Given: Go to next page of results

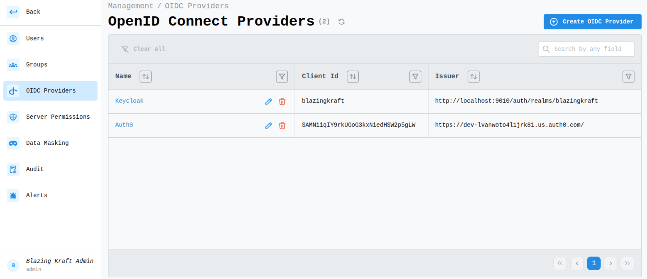Looking at the screenshot, I should tap(611, 263).
